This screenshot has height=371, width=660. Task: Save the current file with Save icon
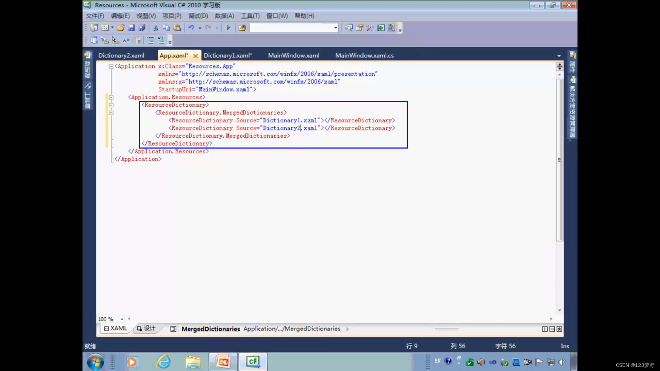point(131,28)
